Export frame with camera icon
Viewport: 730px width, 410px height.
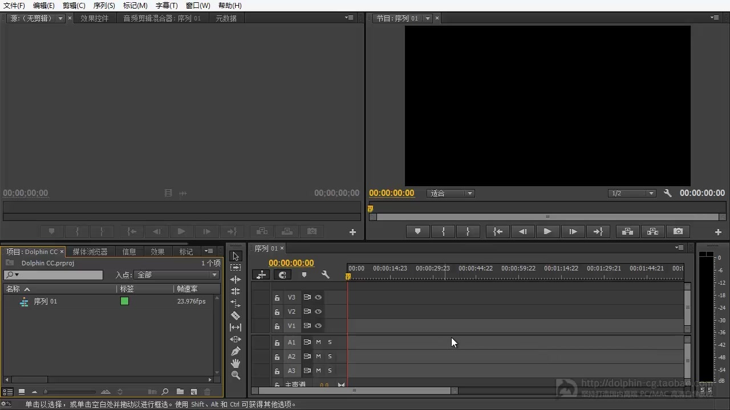coord(678,232)
